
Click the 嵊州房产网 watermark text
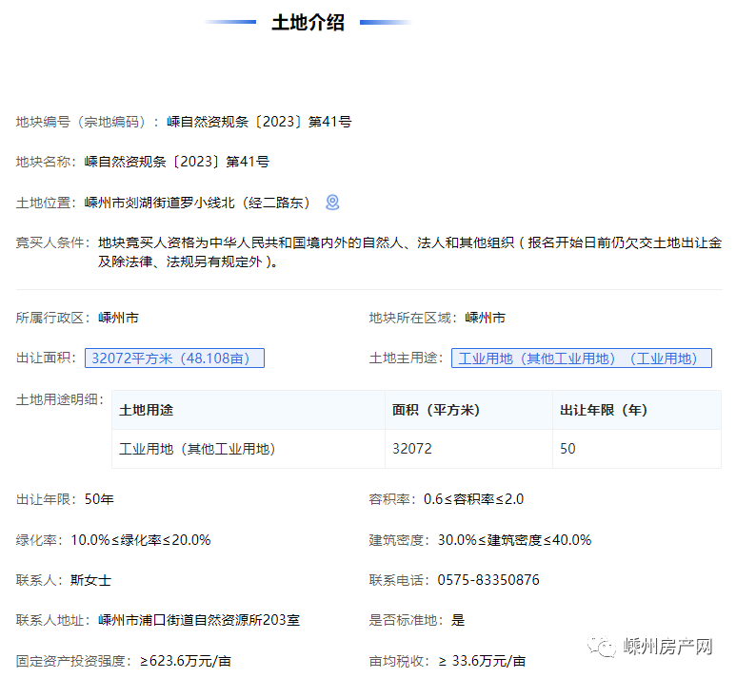point(668,648)
